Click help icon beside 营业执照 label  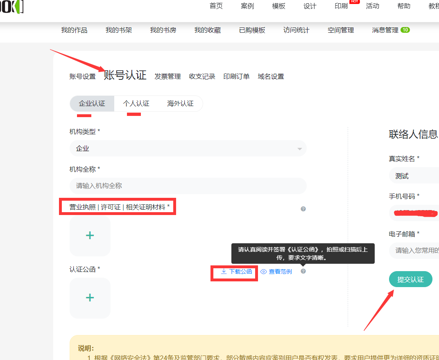point(303,209)
